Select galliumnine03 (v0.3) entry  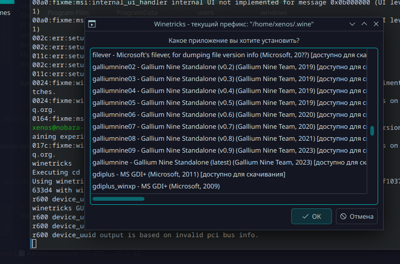pyautogui.click(x=230, y=79)
